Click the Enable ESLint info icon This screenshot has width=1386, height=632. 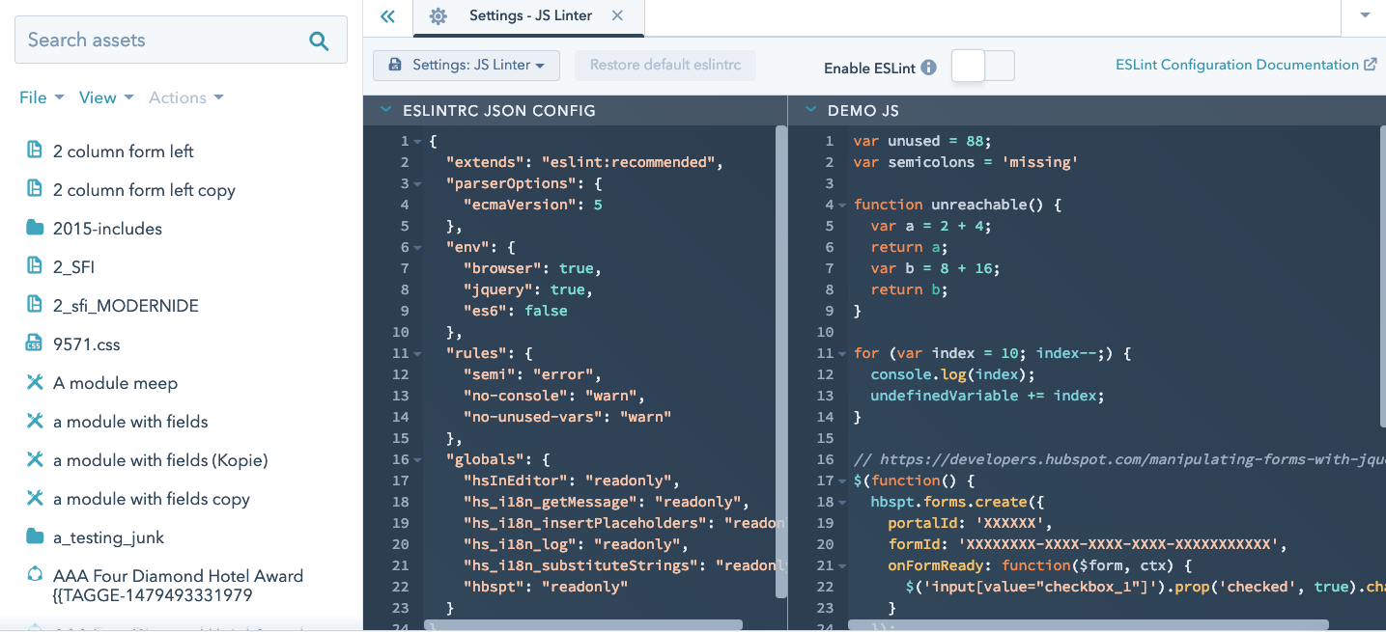click(x=929, y=68)
